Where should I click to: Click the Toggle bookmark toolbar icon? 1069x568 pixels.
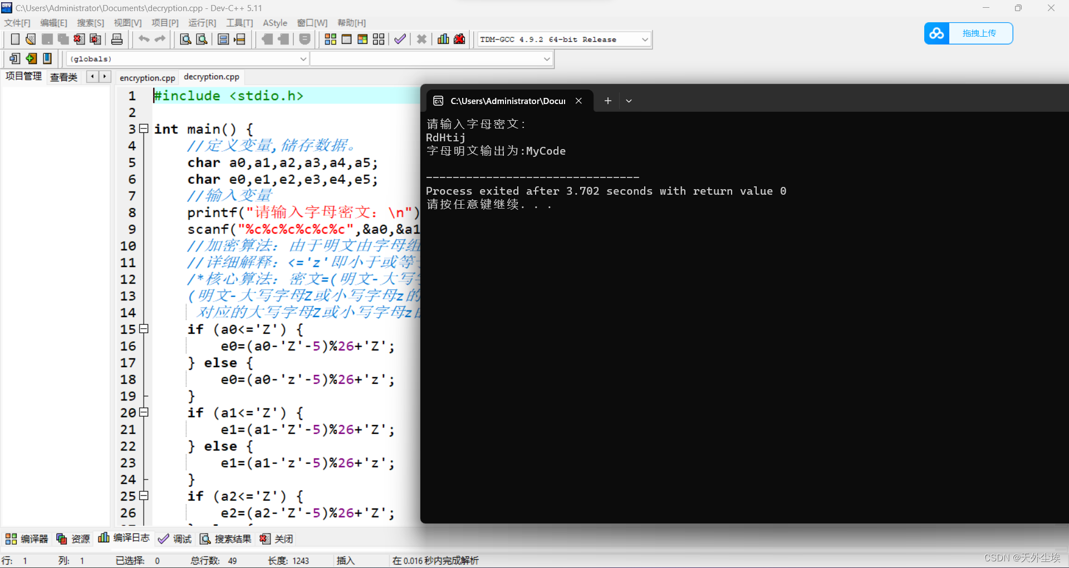pos(15,58)
